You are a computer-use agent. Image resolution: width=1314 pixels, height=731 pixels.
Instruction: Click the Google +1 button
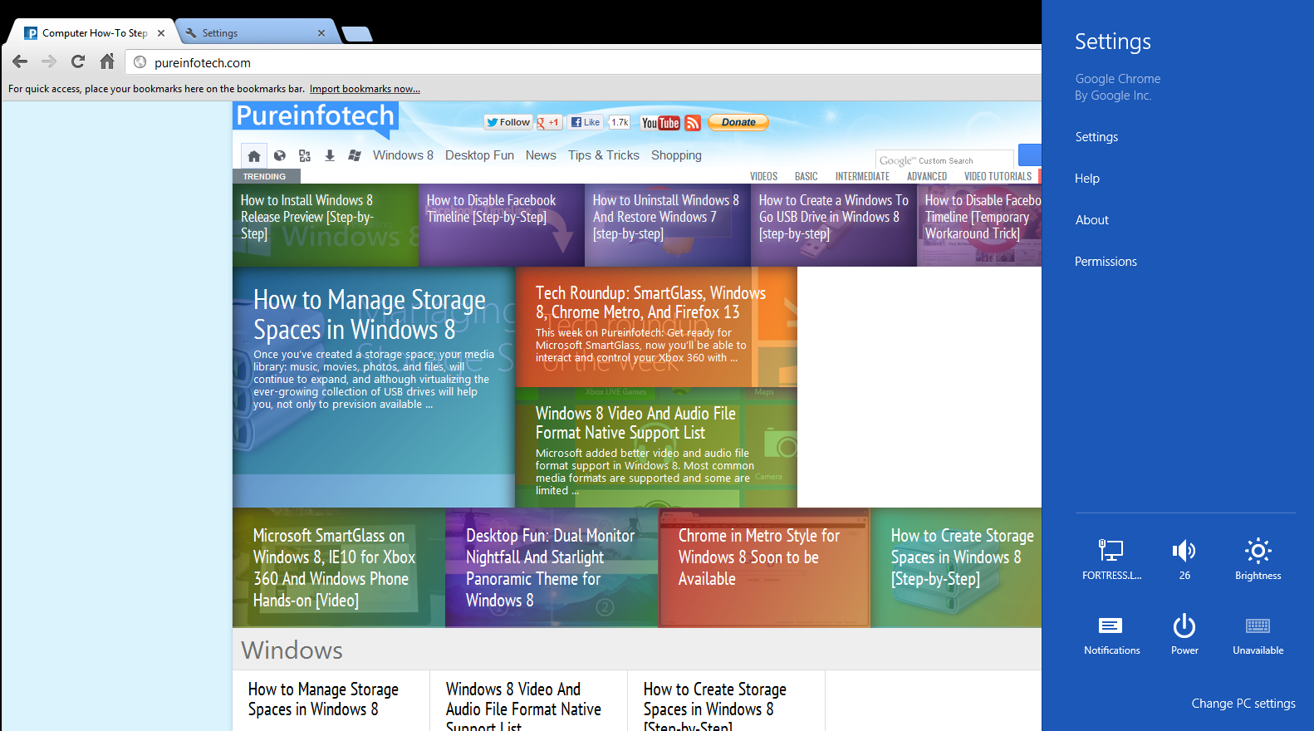548,122
